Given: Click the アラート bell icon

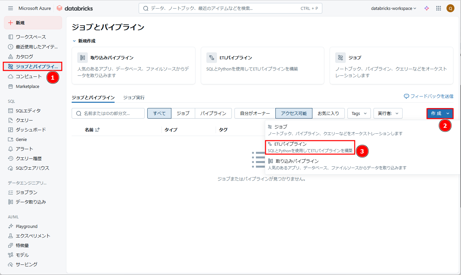Looking at the screenshot, I should click(x=11, y=149).
